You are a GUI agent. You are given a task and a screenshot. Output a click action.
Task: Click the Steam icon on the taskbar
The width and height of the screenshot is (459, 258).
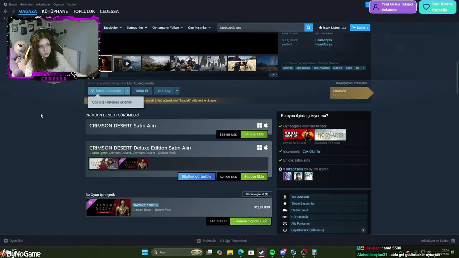(x=262, y=252)
